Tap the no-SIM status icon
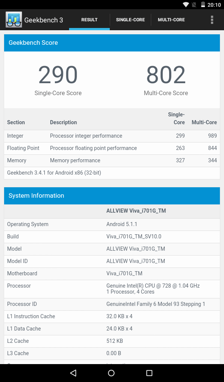Screen dimensions: 224x382 pyautogui.click(x=194, y=4)
